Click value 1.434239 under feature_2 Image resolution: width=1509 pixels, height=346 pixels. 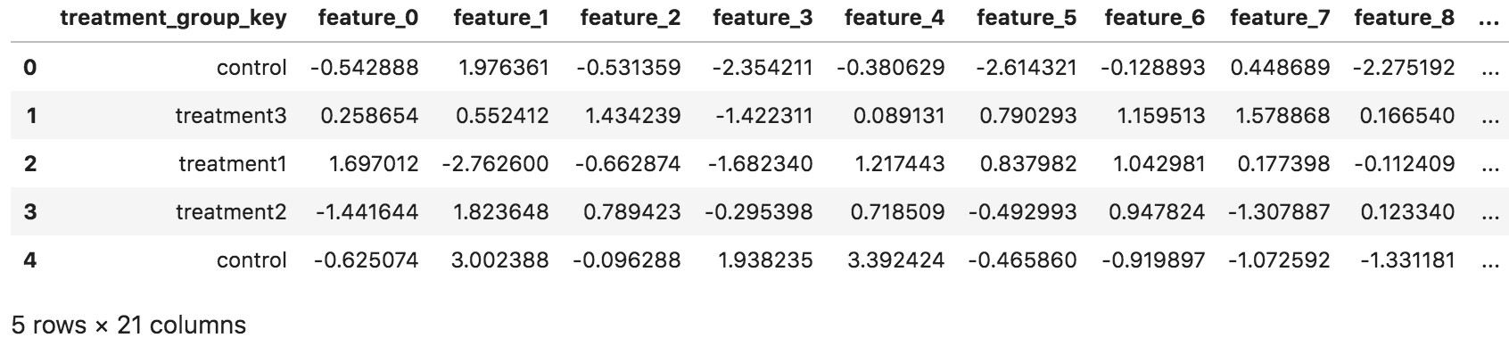pyautogui.click(x=634, y=115)
